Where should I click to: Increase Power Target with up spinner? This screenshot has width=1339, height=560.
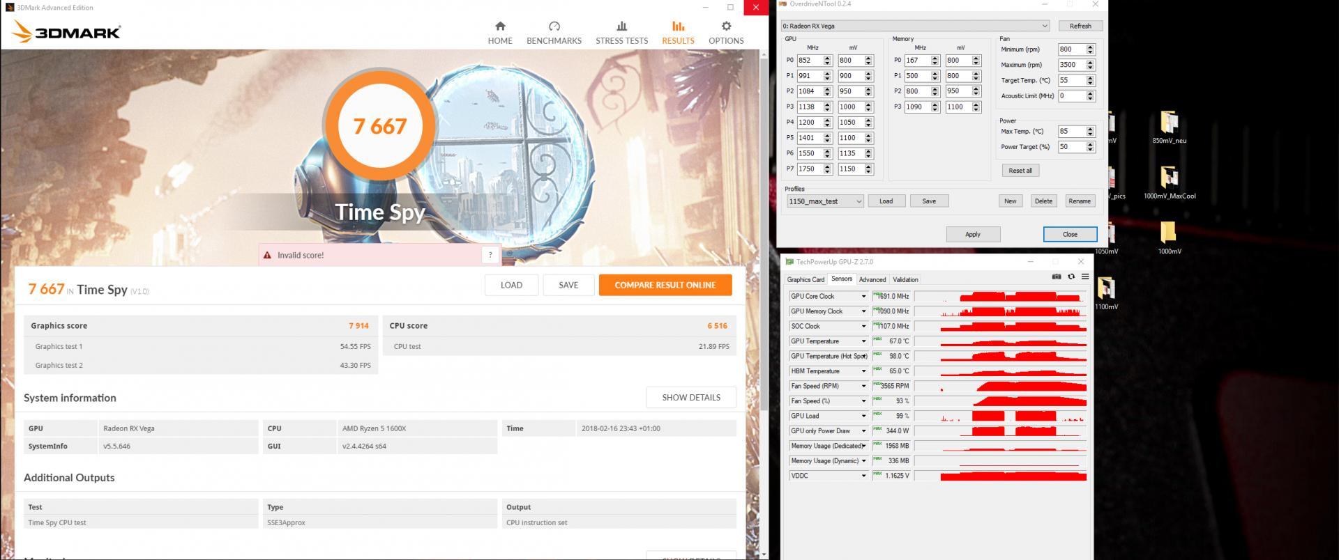pyautogui.click(x=1091, y=144)
